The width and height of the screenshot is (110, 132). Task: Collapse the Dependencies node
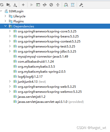click(x=5, y=26)
